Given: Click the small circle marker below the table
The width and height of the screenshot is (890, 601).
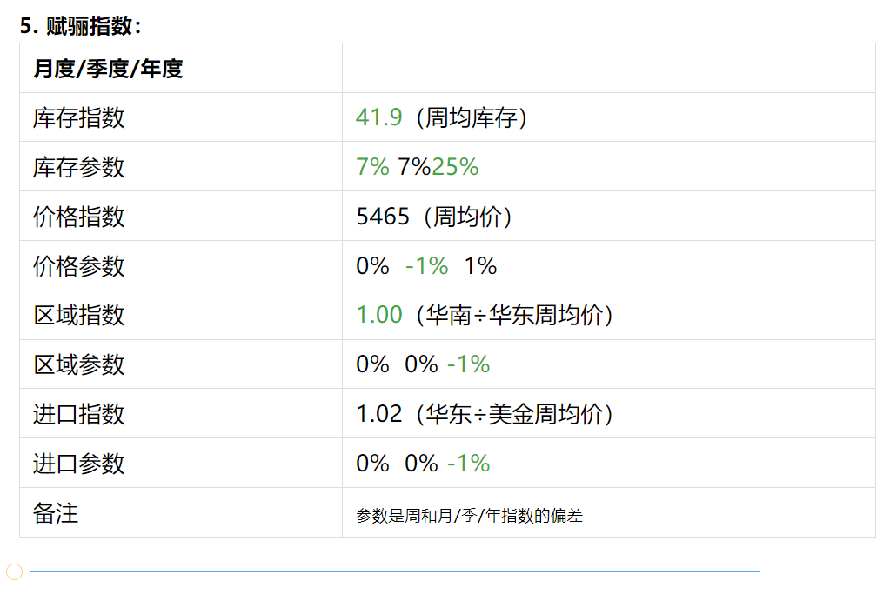Looking at the screenshot, I should pos(14,571).
